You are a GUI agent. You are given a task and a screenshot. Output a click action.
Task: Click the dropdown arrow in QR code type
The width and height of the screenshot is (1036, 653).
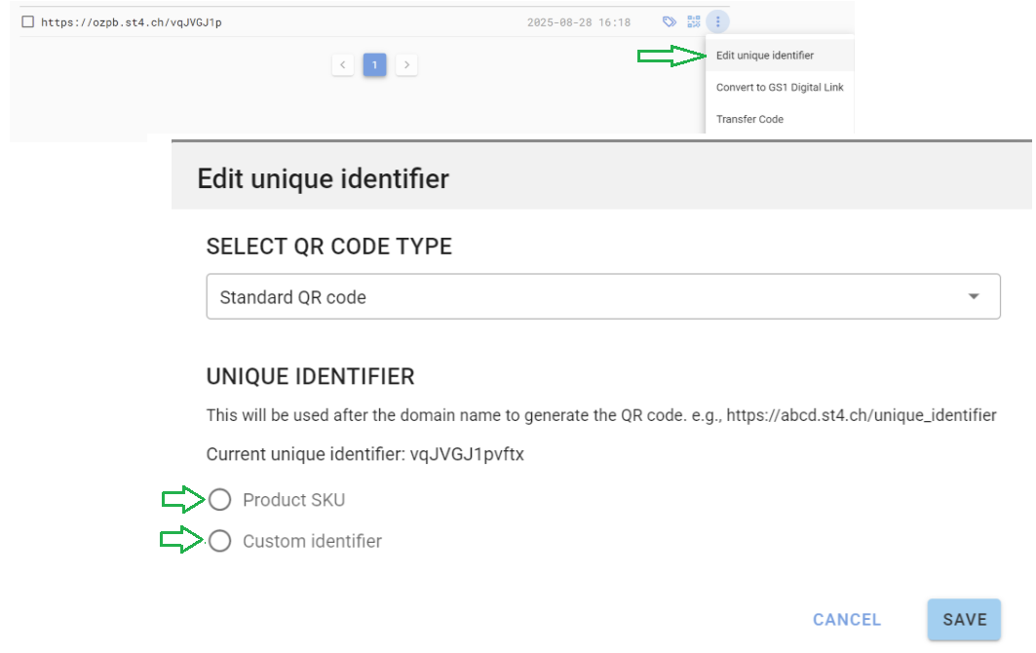tap(973, 297)
